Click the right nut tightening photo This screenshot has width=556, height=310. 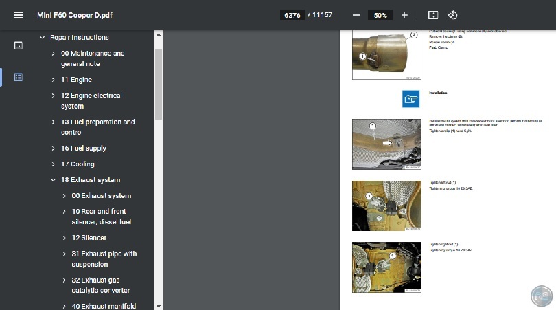(386, 267)
